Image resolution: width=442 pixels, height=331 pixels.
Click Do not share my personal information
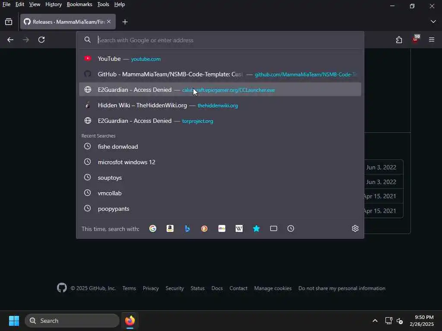click(x=342, y=288)
